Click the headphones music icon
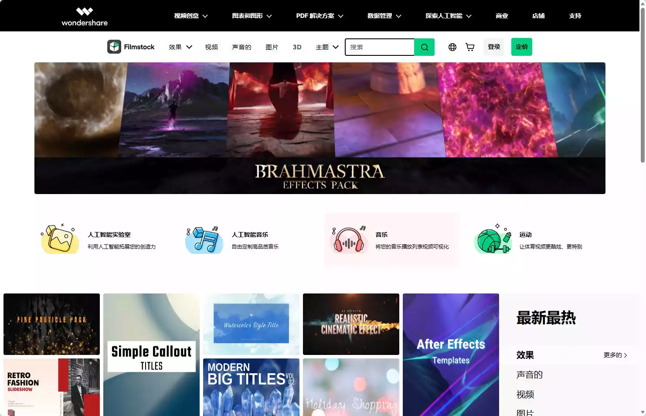This screenshot has height=416, width=646. coord(349,239)
